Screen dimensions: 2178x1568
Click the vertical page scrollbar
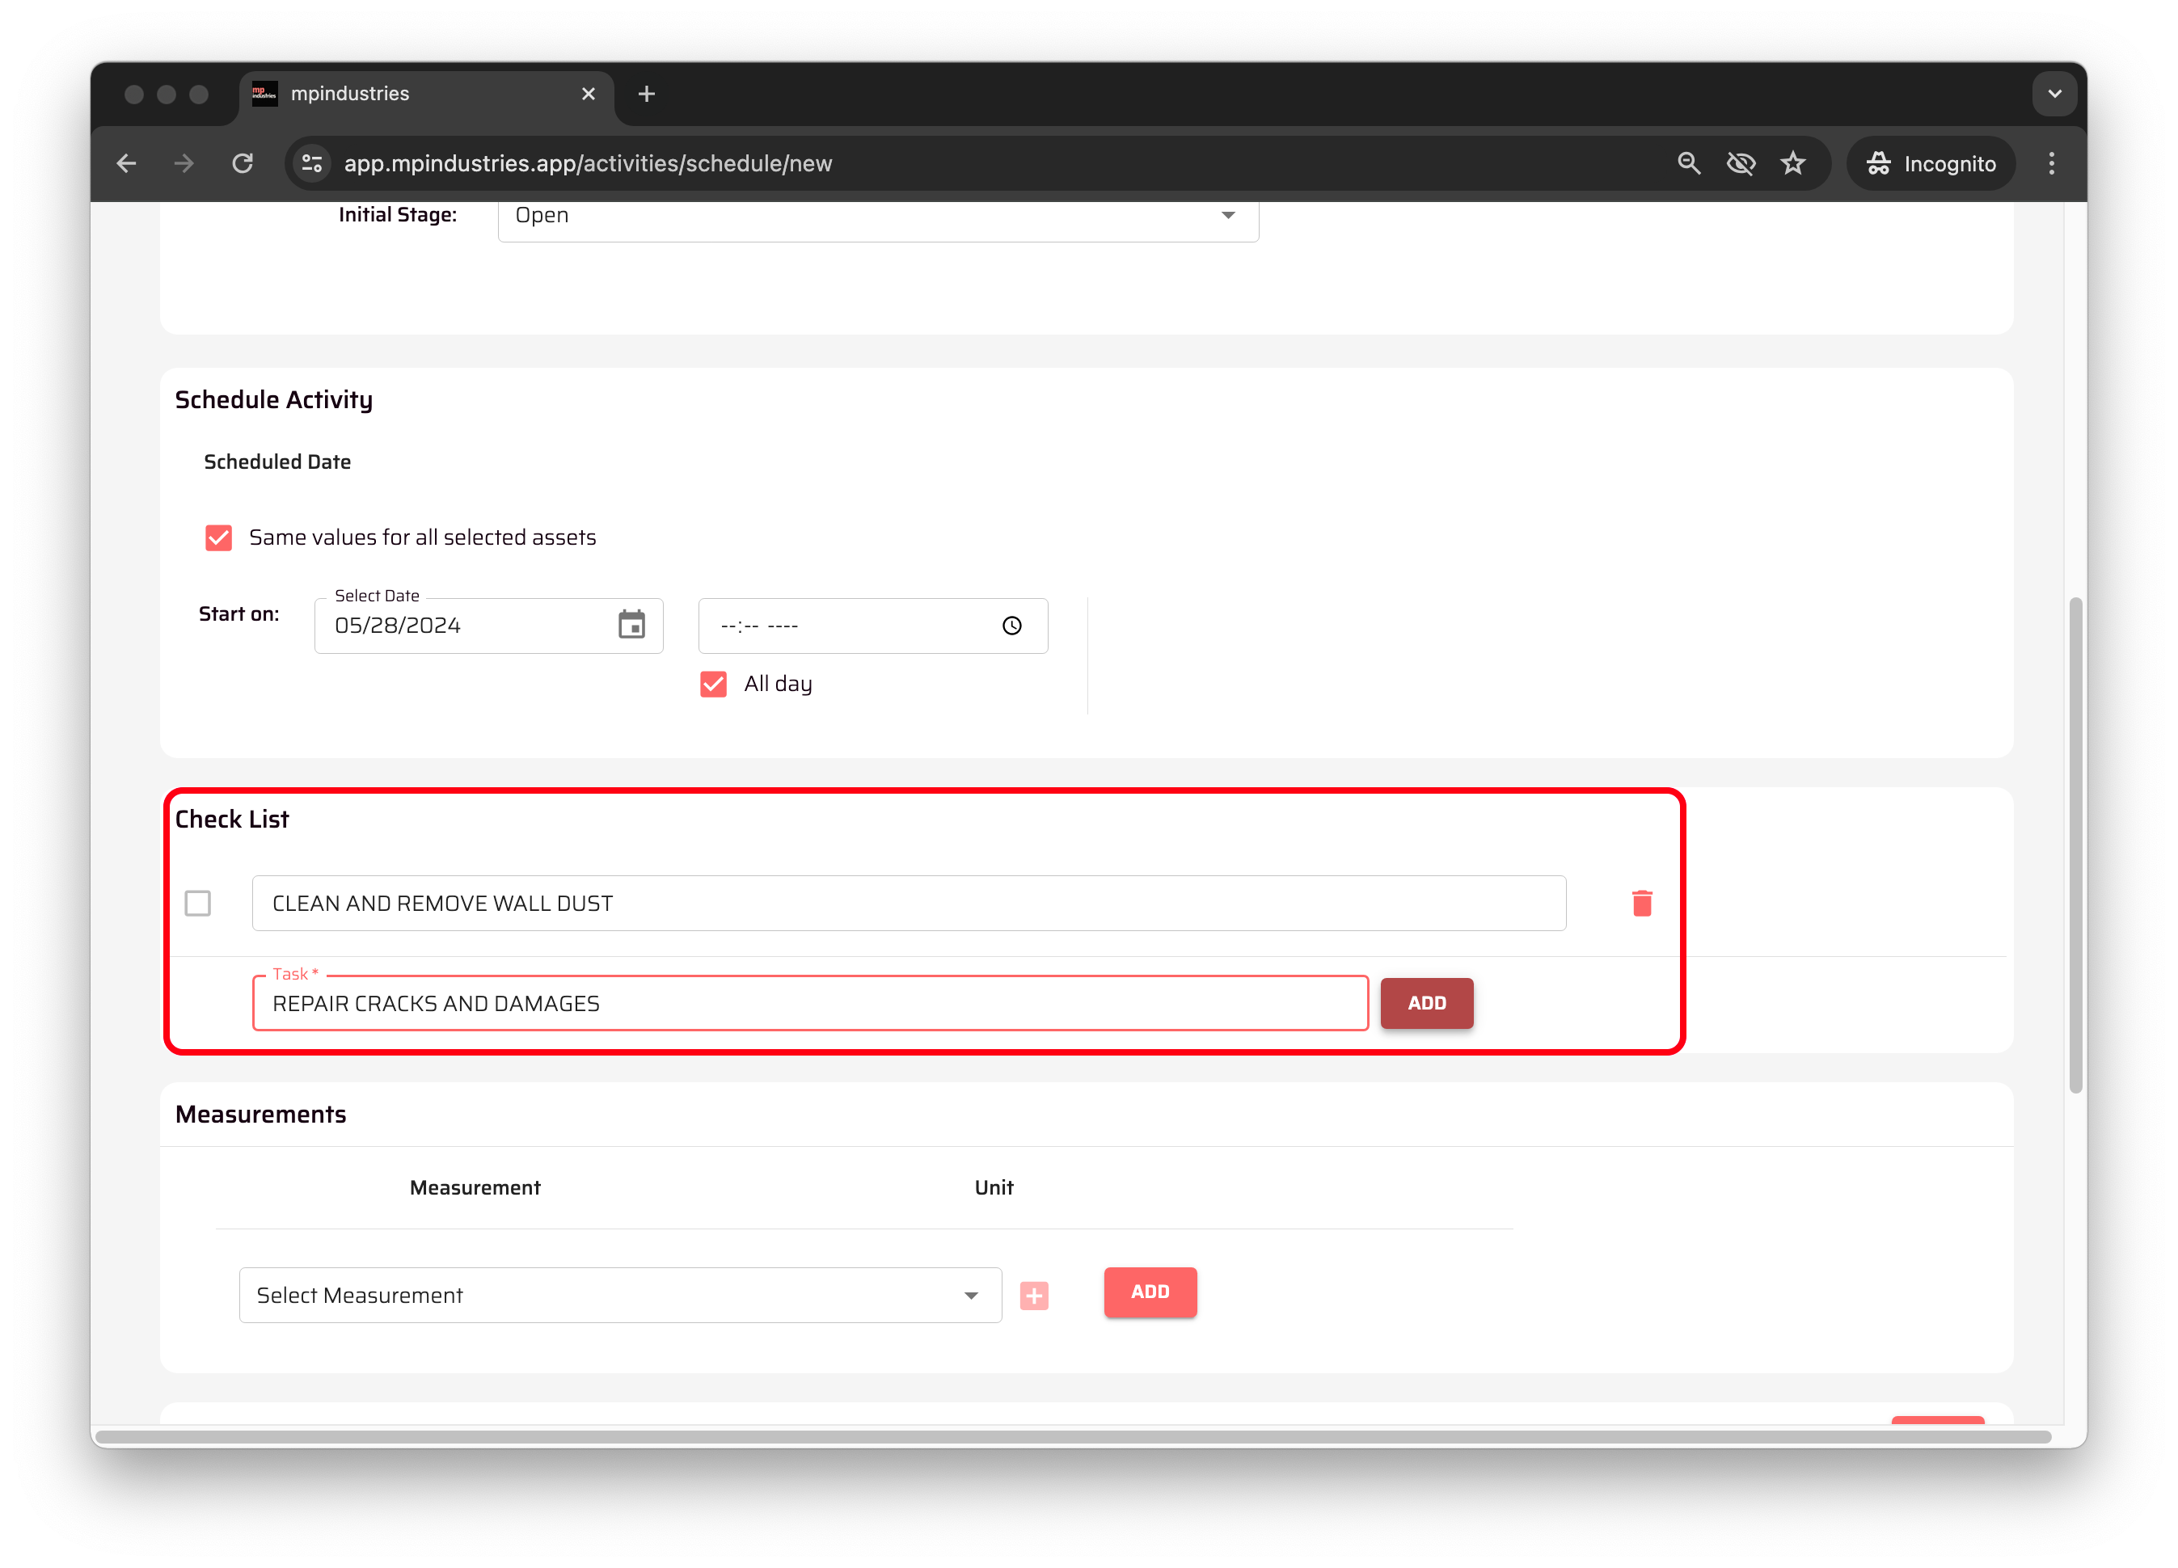[2075, 845]
